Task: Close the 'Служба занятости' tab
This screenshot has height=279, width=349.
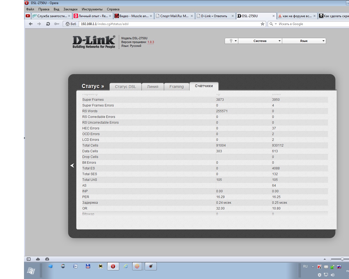Action: (69, 16)
